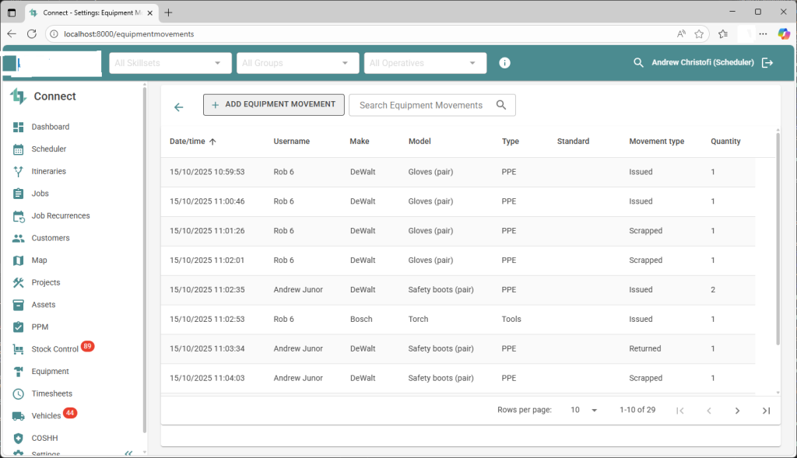
Task: Open Vehicles menu item
Action: click(x=46, y=416)
